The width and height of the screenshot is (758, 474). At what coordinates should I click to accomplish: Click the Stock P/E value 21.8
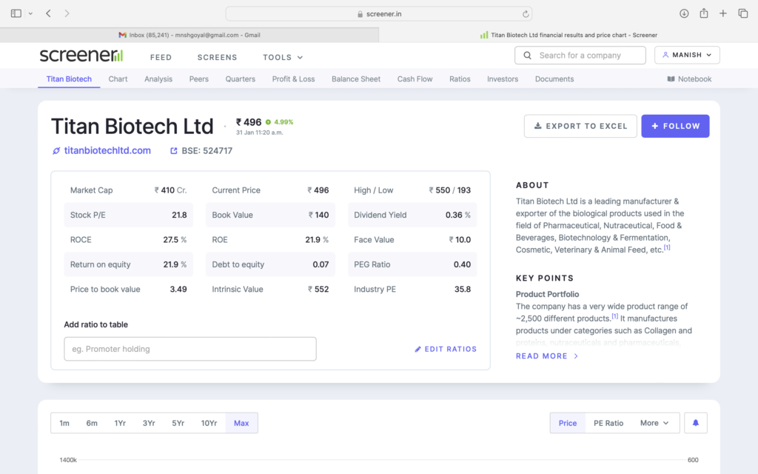point(179,215)
